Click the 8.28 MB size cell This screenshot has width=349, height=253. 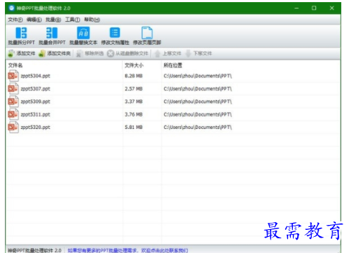tap(134, 76)
